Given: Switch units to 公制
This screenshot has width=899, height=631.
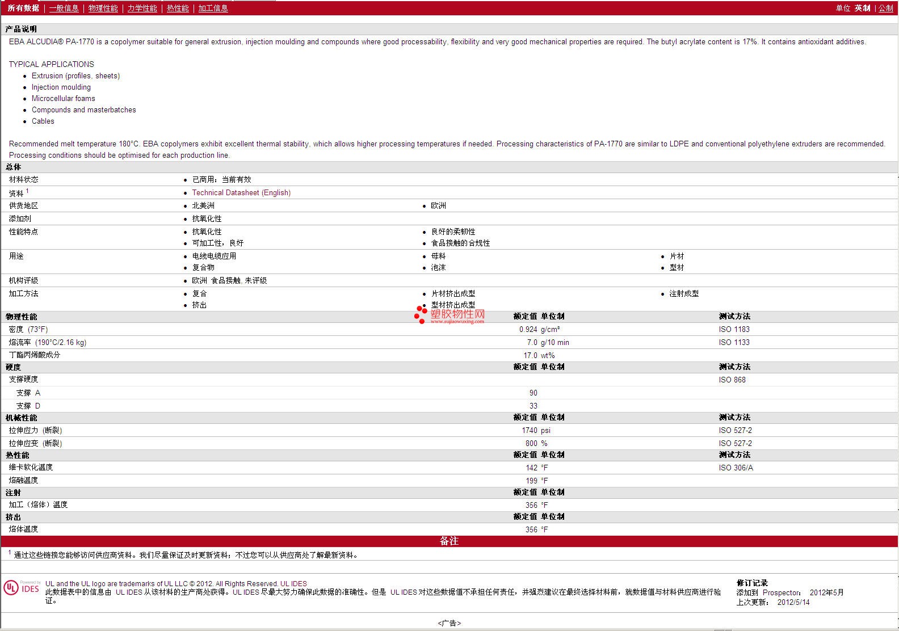Looking at the screenshot, I should [886, 8].
